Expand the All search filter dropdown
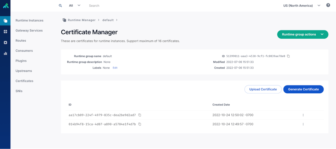This screenshot has width=336, height=149. click(x=75, y=6)
